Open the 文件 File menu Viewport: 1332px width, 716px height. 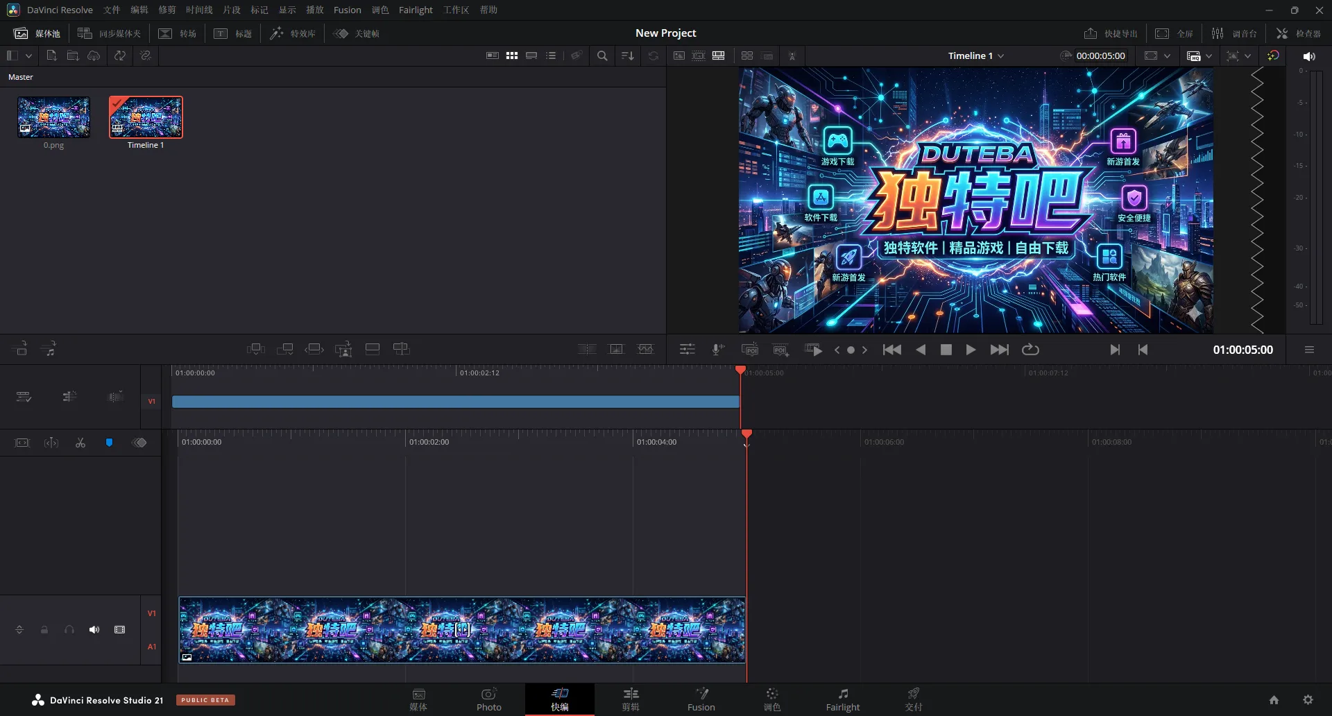click(x=112, y=10)
